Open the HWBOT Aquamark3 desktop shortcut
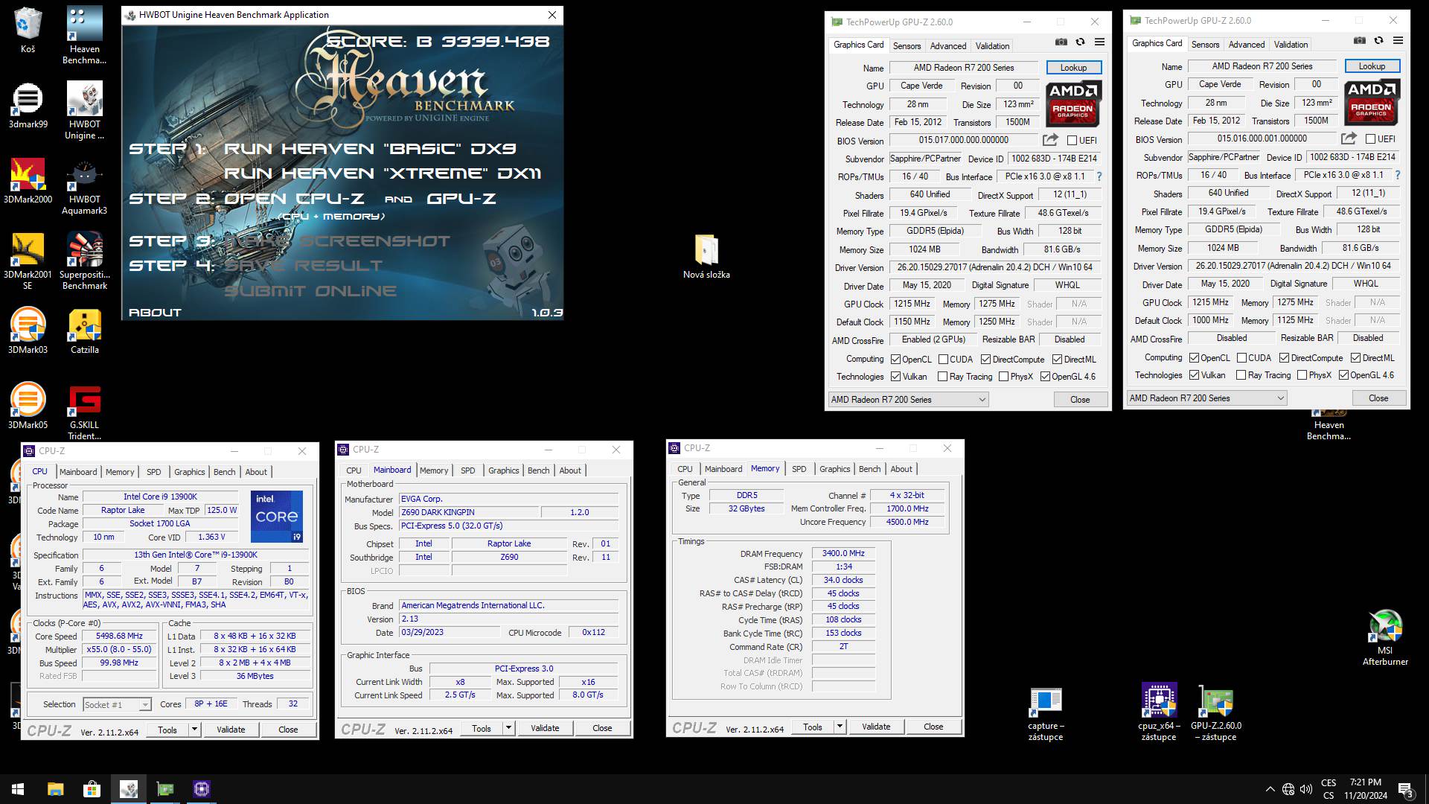Viewport: 1429px width, 804px height. (x=84, y=186)
